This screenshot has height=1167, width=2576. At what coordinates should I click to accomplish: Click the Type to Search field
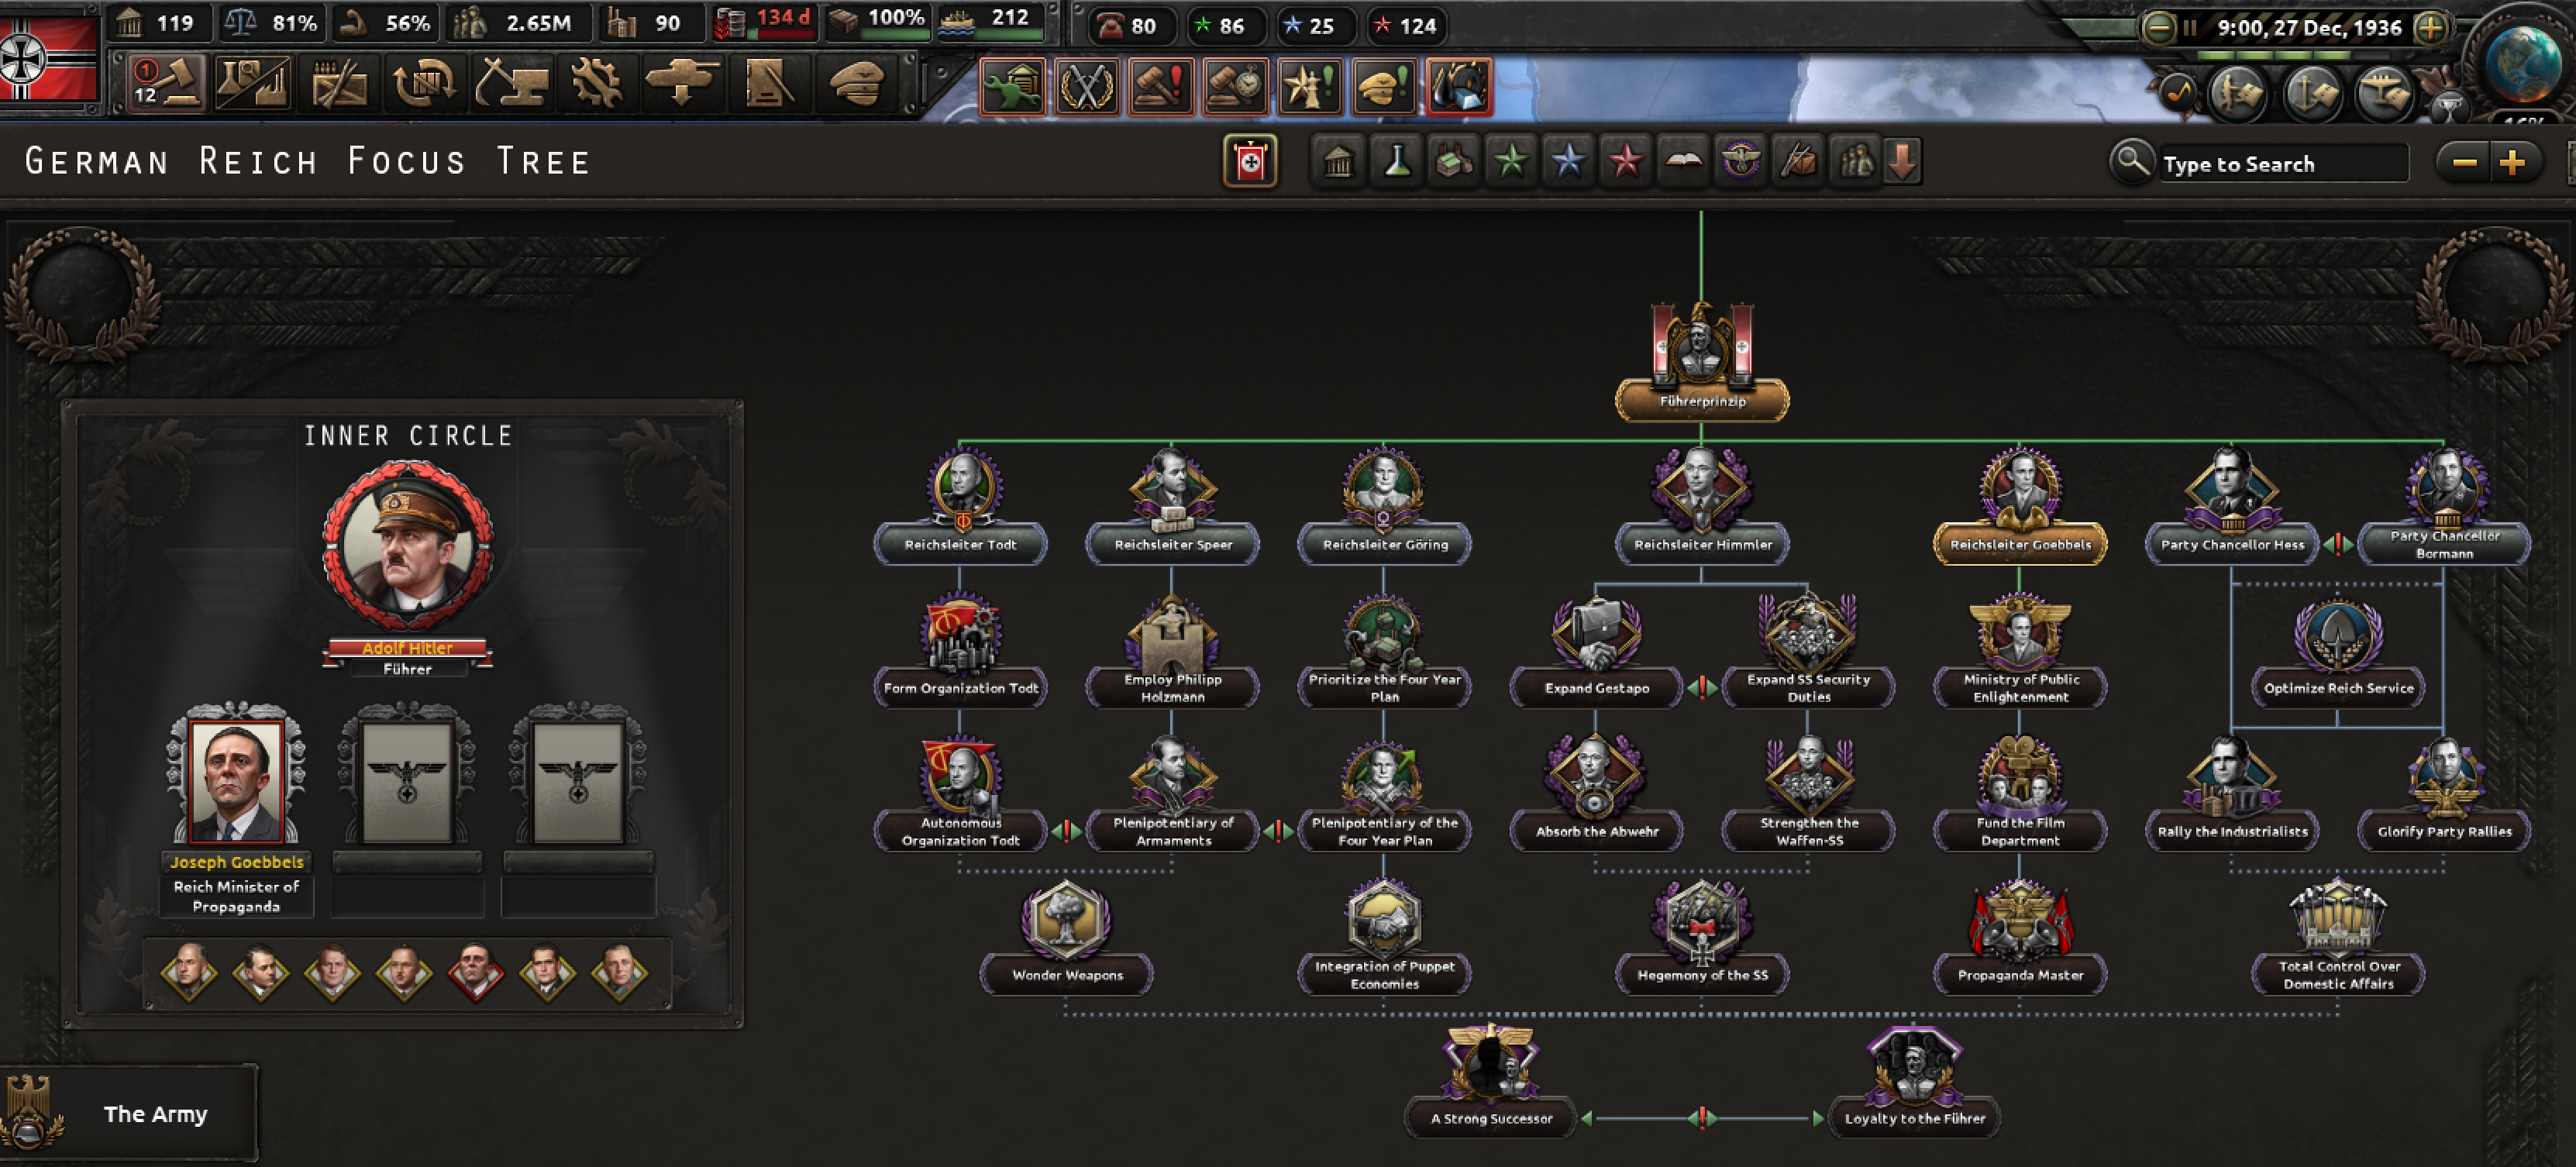point(2282,164)
